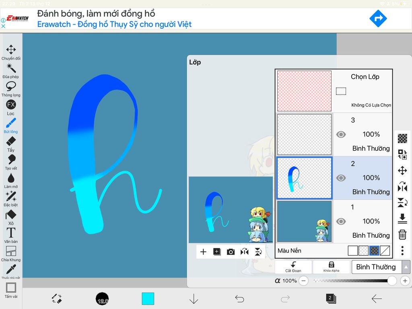This screenshot has height=309, width=412.
Task: Tap layer 3 Bình Thường blend text
Action: click(371, 148)
